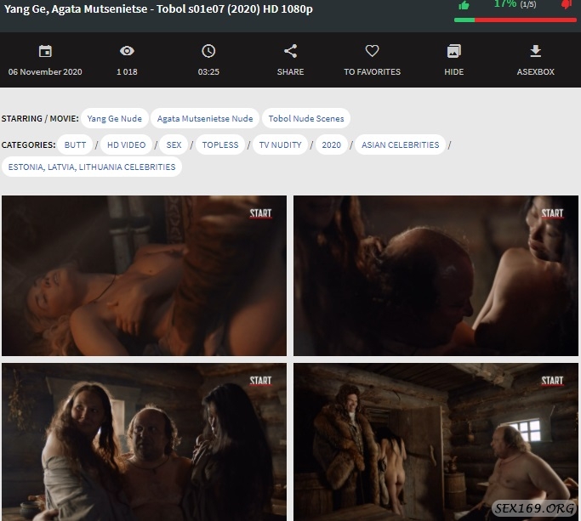581x521 pixels.
Task: Choose the Estonia, Latvia, Lithuania Celebrities category
Action: pyautogui.click(x=92, y=167)
